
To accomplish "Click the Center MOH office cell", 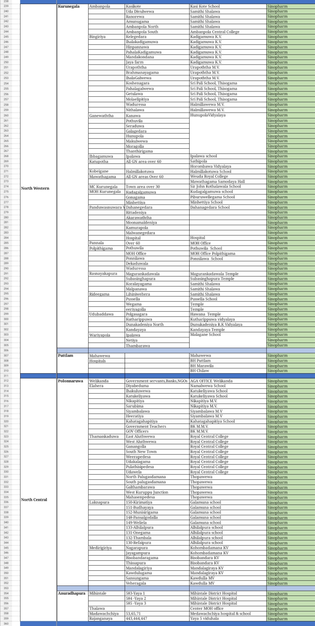I will click(x=228, y=608).
